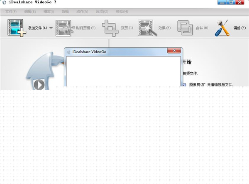Viewport: 249px width, 184px height.
Task: Click the 合并(M) label
Action: pos(202,28)
